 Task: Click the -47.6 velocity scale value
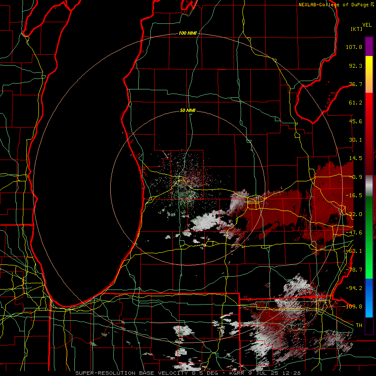(354, 233)
